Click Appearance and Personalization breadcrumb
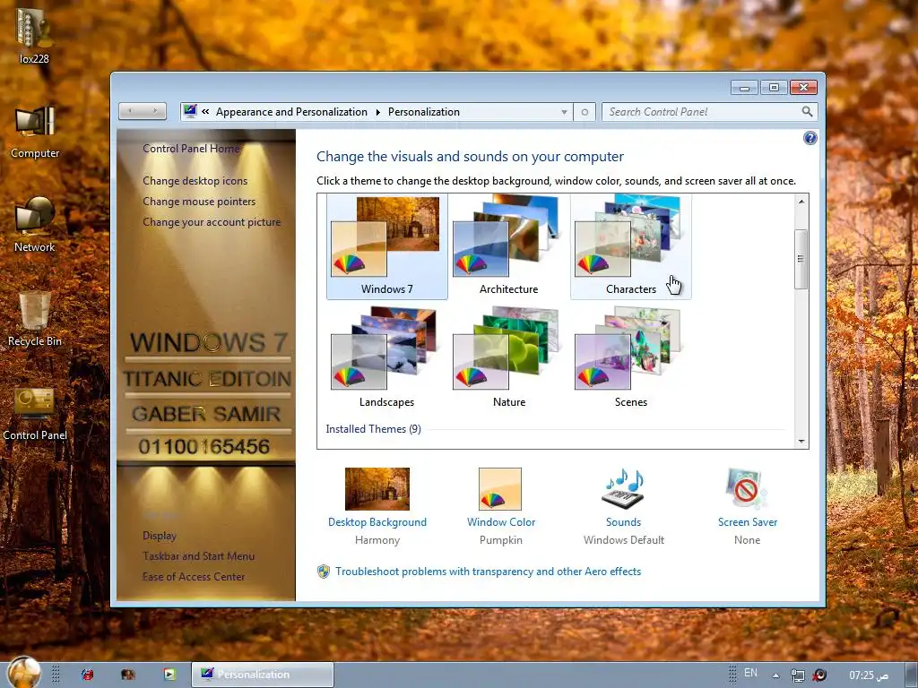918x688 pixels. [291, 112]
